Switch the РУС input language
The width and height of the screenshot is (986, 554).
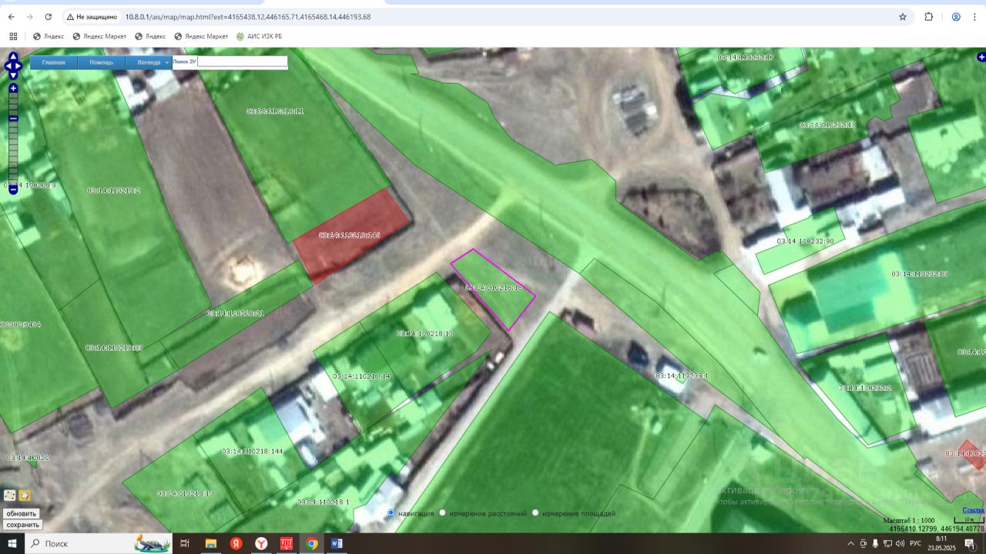917,543
